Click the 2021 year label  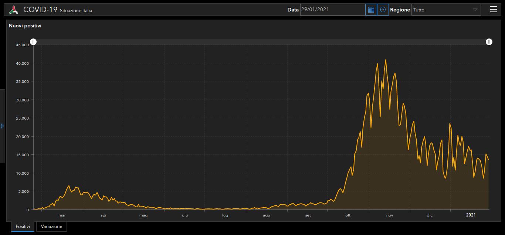tap(471, 215)
